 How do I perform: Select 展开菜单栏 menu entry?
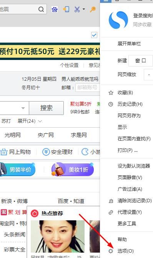pos(129,43)
